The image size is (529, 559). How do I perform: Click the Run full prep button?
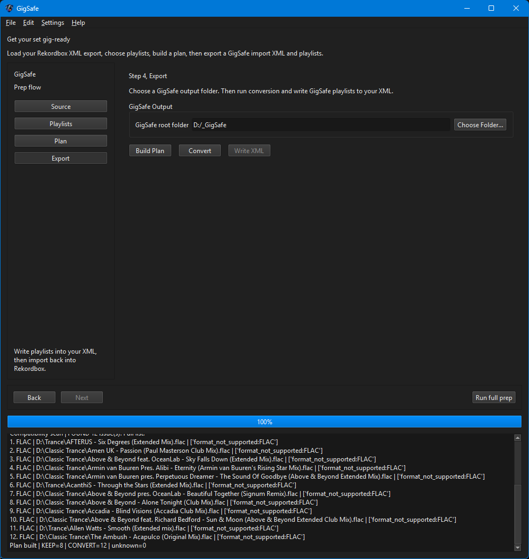(x=493, y=398)
